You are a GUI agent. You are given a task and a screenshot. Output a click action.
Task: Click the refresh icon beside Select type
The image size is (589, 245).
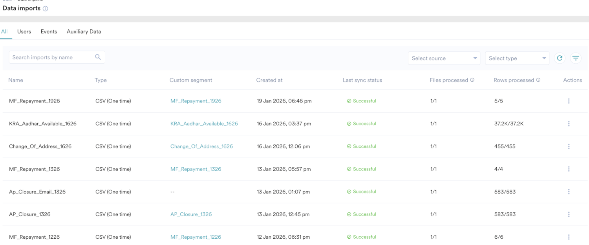click(x=560, y=58)
